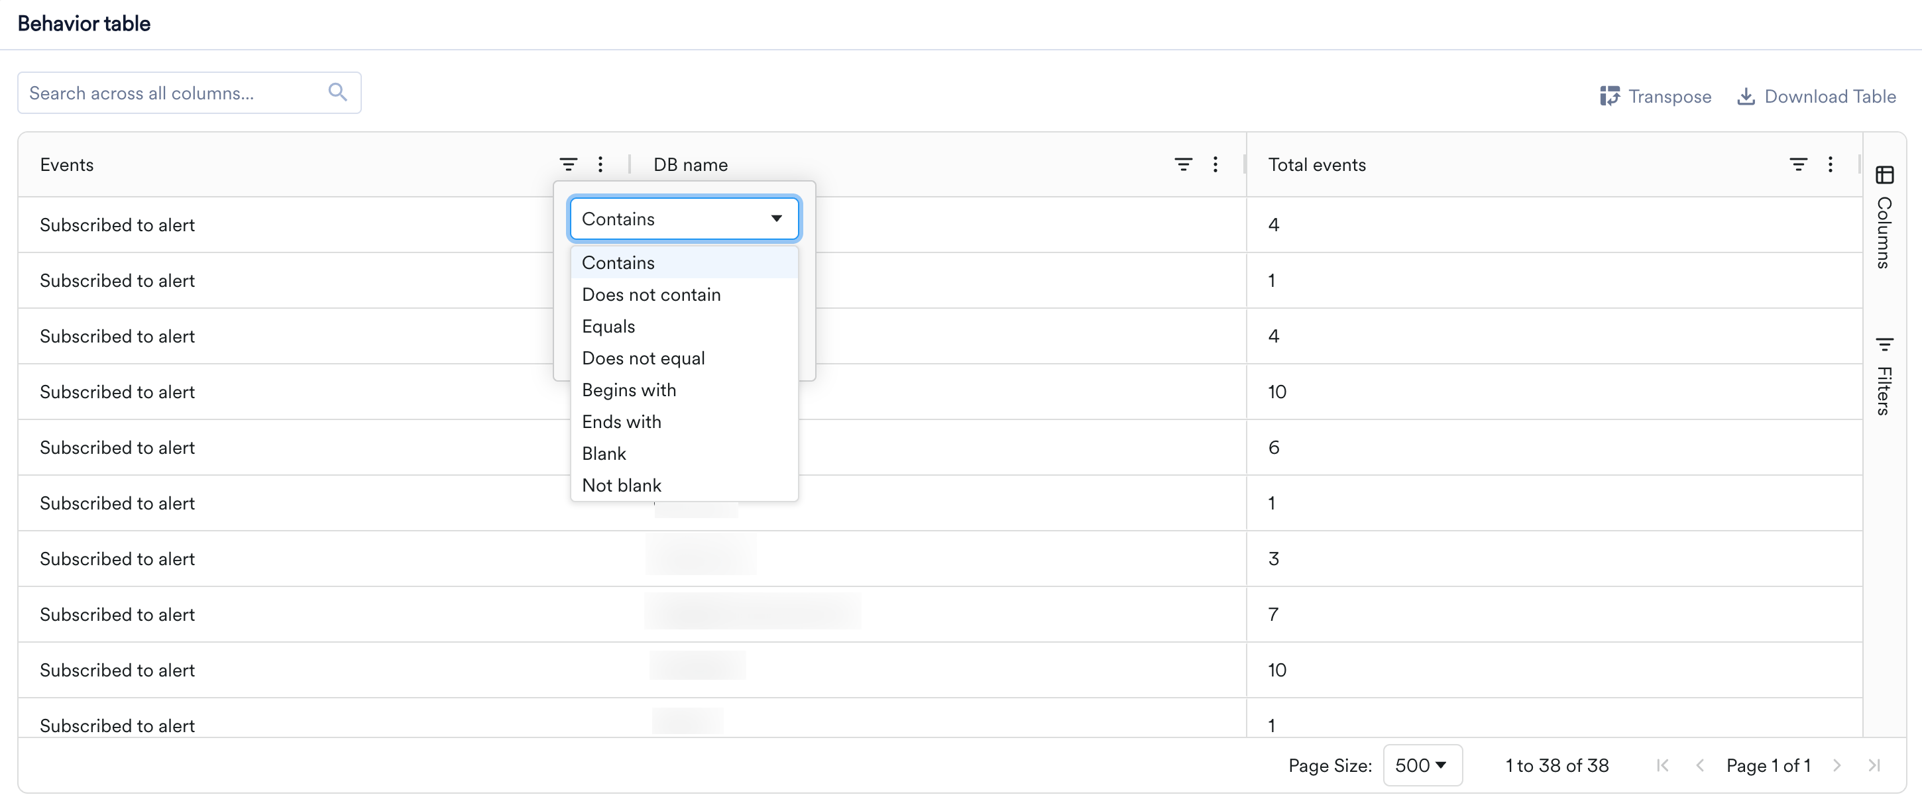Image resolution: width=1922 pixels, height=807 pixels.
Task: Click the Columns panel grid icon
Action: click(1885, 176)
